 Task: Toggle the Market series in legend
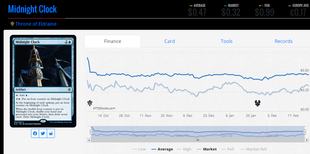click(x=207, y=149)
